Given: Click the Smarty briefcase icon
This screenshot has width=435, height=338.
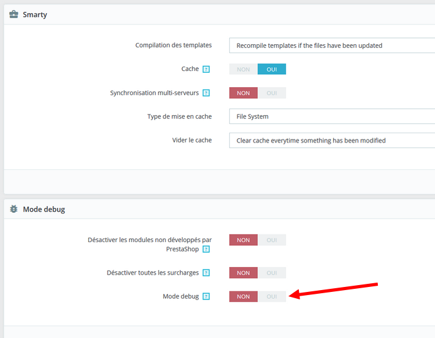Looking at the screenshot, I should pyautogui.click(x=14, y=14).
